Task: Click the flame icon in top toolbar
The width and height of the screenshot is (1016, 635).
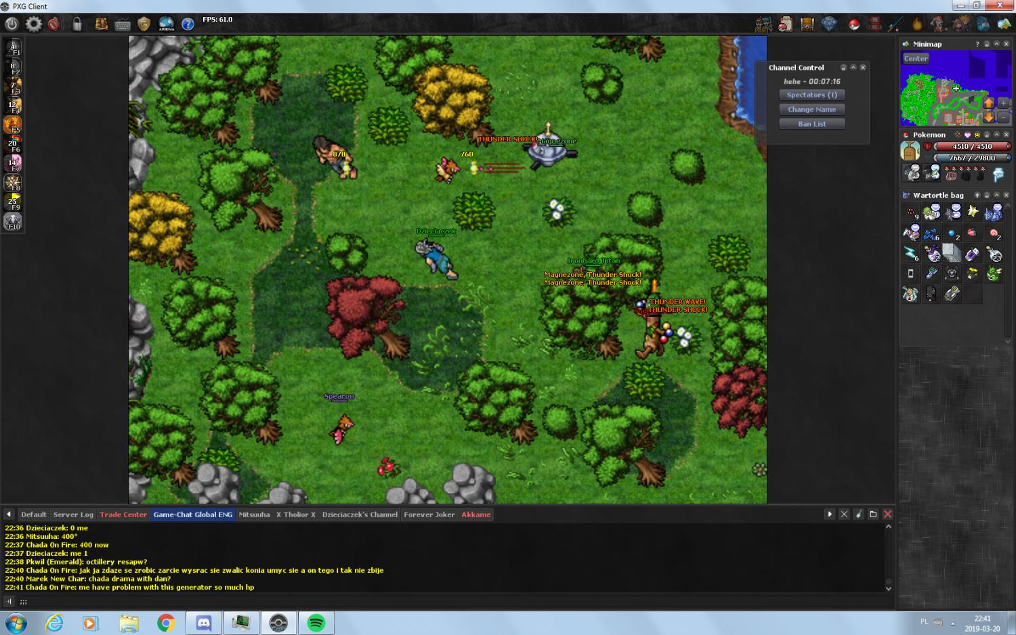Action: pyautogui.click(x=917, y=24)
